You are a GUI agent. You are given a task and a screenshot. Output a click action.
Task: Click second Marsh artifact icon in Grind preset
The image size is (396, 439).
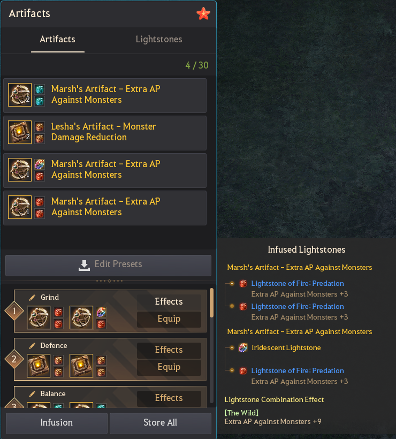click(81, 317)
